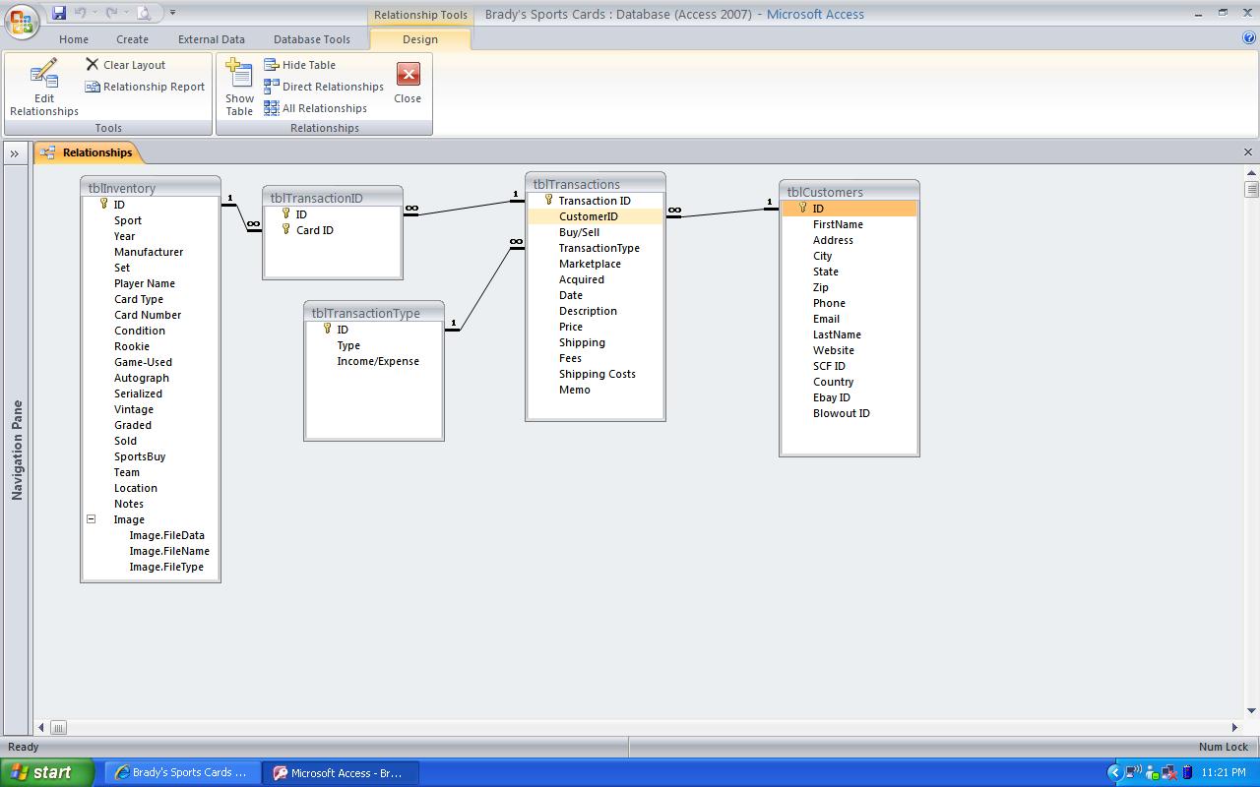This screenshot has height=787, width=1260.
Task: Open the Edit Relationships tool
Action: tap(44, 88)
